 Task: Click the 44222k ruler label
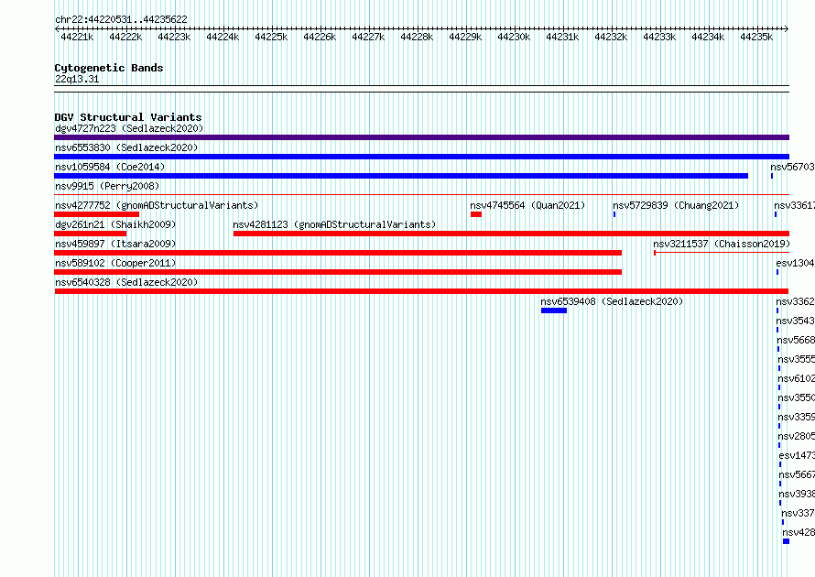(125, 37)
